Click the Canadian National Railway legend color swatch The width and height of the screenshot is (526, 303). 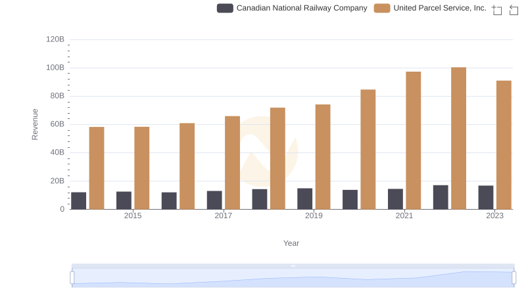click(225, 8)
